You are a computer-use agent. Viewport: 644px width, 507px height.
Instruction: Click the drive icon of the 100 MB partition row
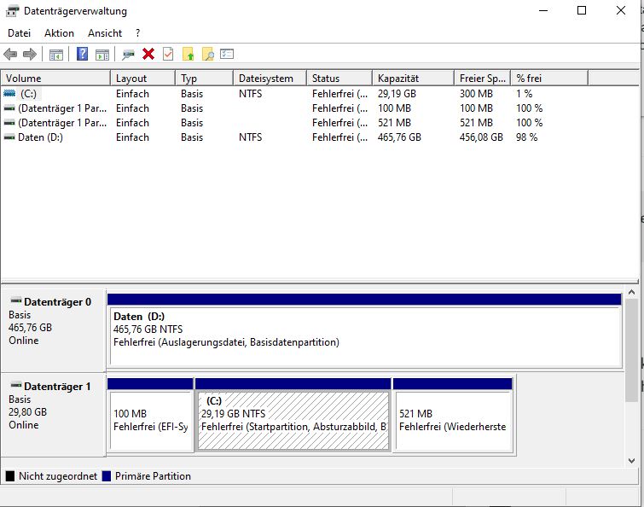(9, 108)
